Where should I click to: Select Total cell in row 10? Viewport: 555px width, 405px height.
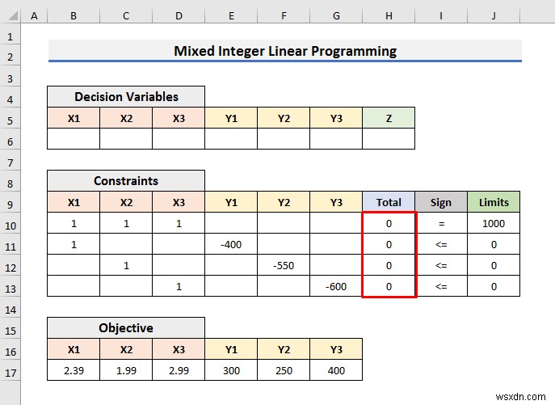(x=389, y=223)
